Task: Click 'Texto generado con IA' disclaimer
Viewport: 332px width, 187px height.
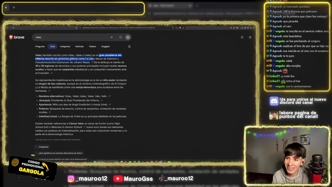Action: coord(58,140)
